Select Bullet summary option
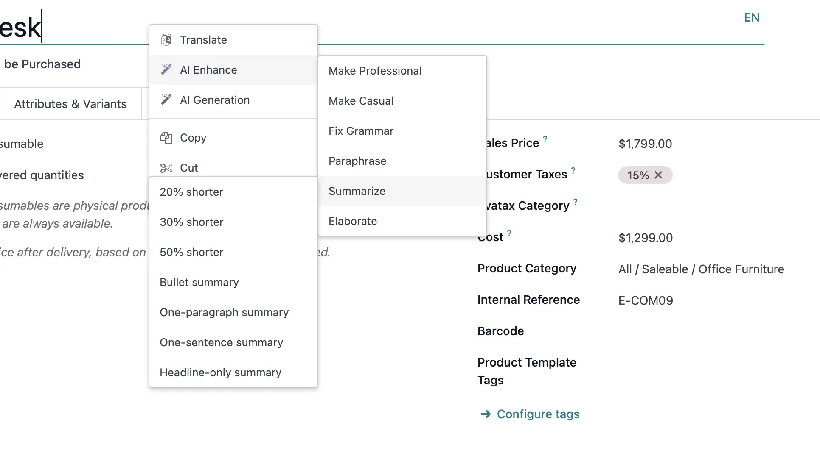Image resolution: width=820 pixels, height=450 pixels. coord(199,282)
